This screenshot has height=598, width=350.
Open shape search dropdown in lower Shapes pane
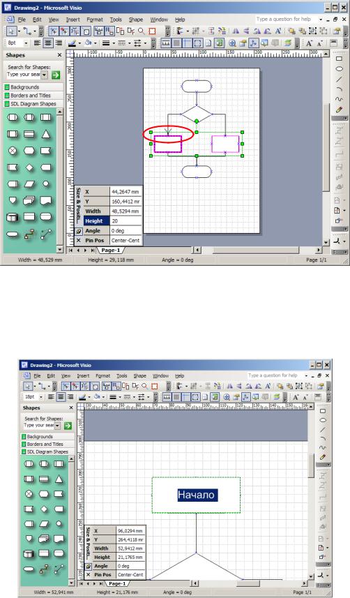57,425
